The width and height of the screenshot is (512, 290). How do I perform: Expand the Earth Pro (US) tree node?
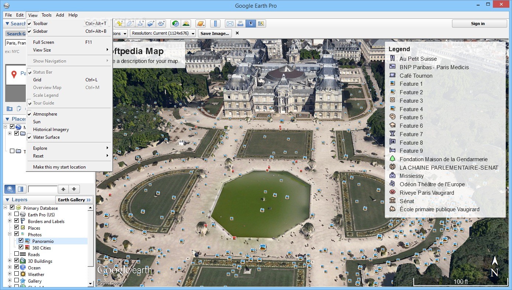coord(10,215)
